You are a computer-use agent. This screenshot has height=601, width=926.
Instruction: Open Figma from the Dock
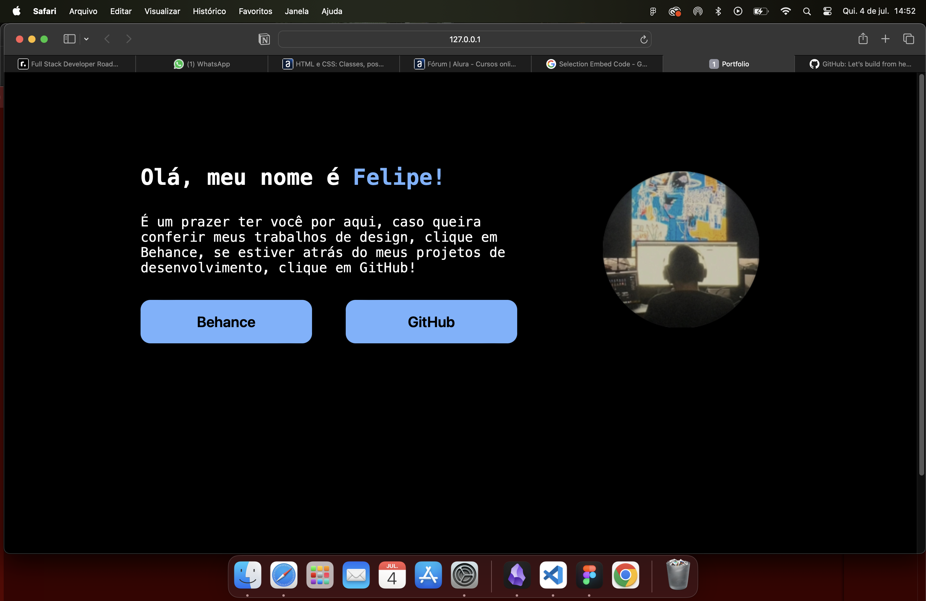(589, 575)
